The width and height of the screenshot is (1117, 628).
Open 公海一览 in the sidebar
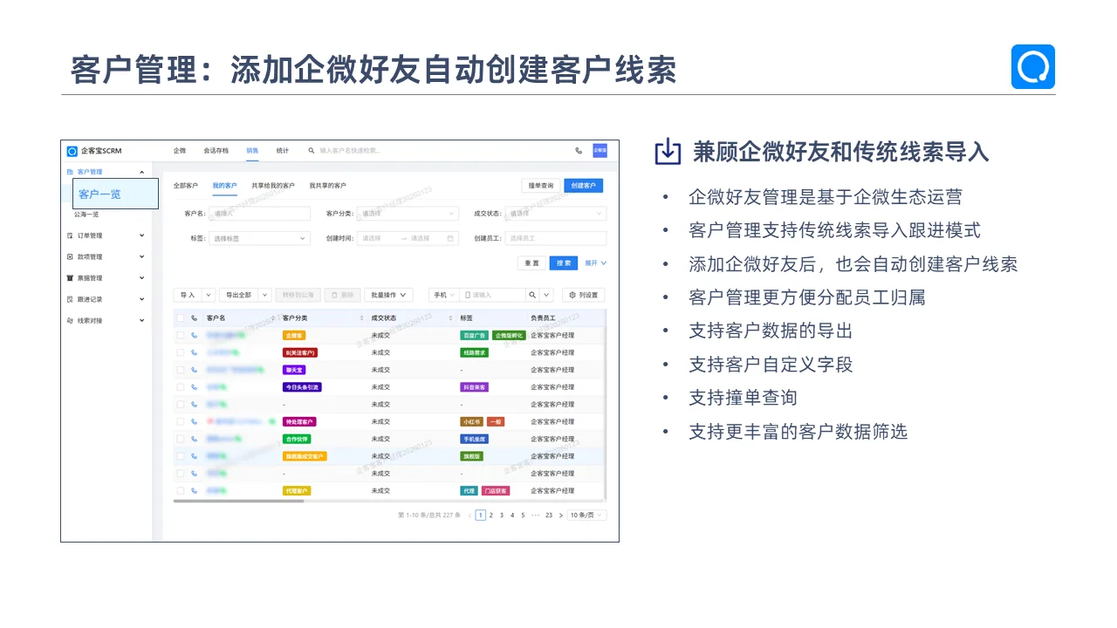[86, 215]
